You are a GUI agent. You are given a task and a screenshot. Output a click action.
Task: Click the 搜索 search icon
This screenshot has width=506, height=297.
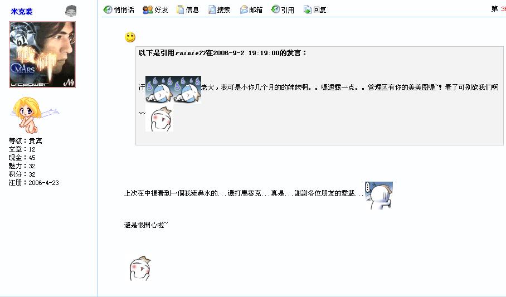[212, 9]
